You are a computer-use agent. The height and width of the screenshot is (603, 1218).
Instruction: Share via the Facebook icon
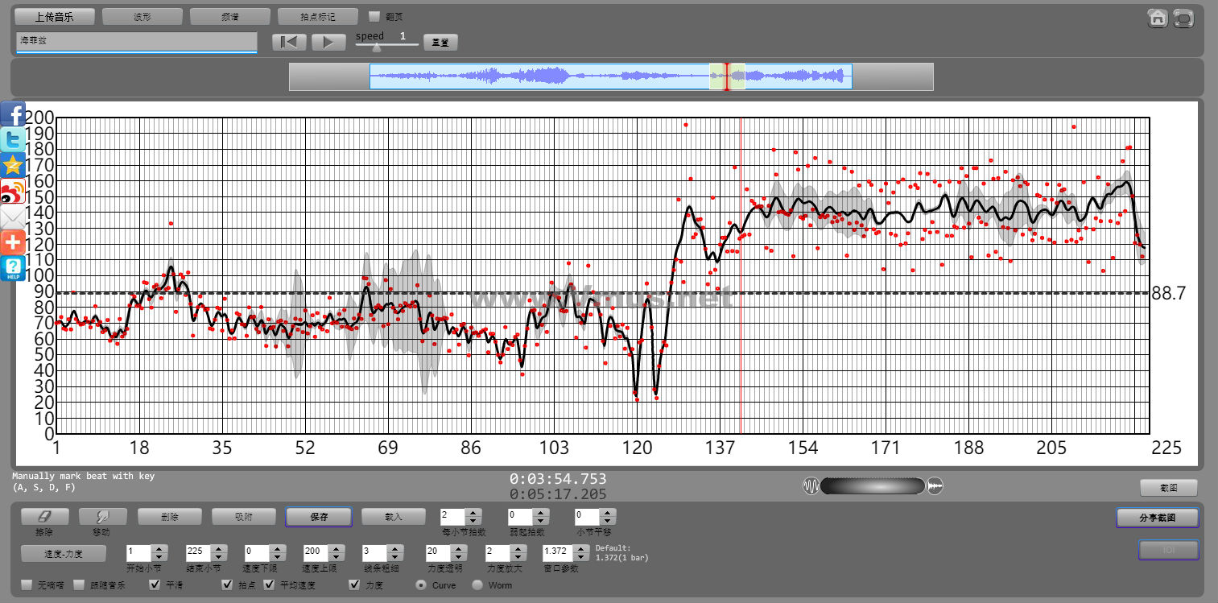13,114
